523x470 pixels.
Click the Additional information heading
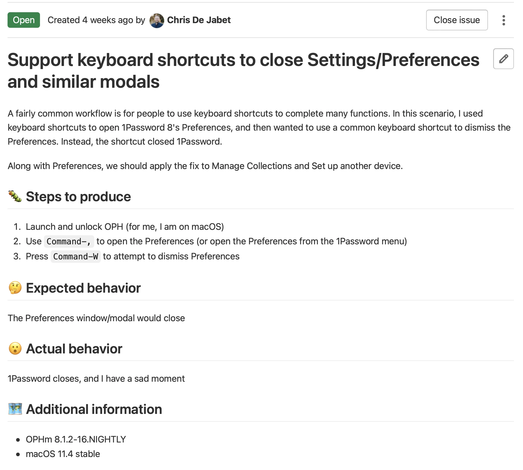click(94, 409)
